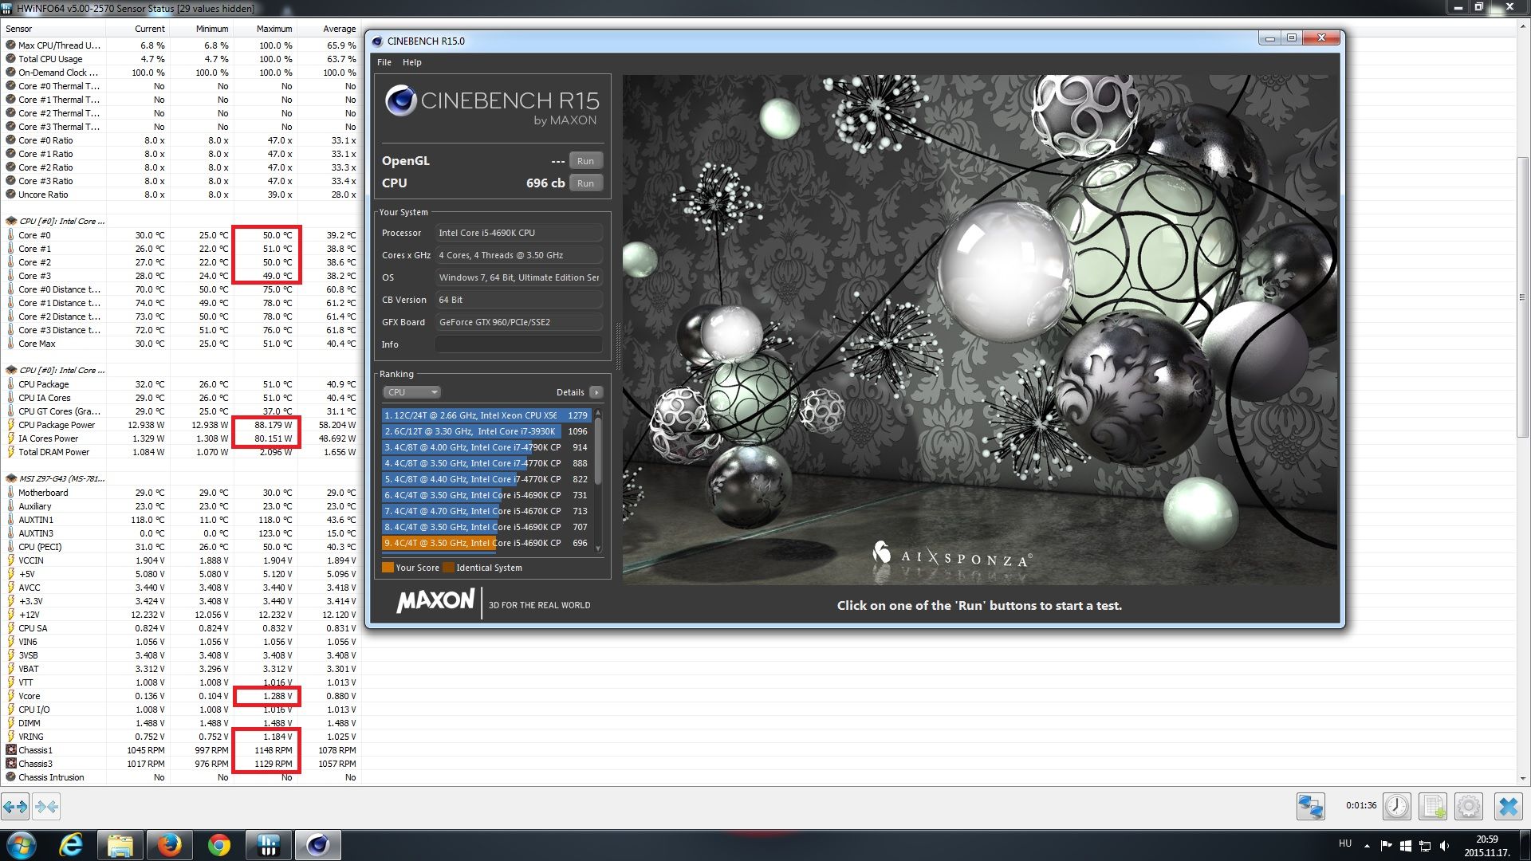The image size is (1531, 861).
Task: Click the Processor field Intel Core i5-4690K
Action: (x=519, y=233)
